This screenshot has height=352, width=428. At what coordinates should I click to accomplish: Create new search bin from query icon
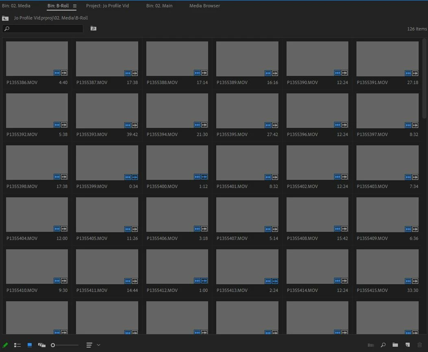[x=93, y=28]
